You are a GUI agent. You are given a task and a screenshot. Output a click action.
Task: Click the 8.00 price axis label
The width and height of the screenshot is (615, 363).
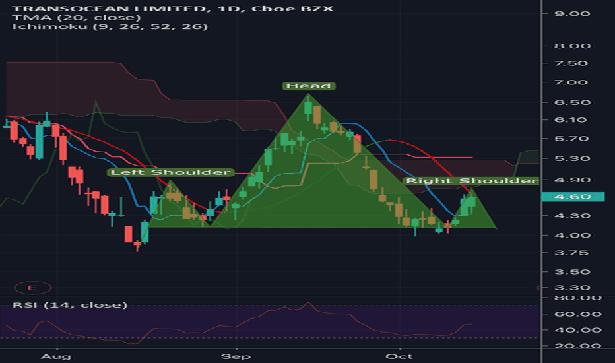(572, 46)
